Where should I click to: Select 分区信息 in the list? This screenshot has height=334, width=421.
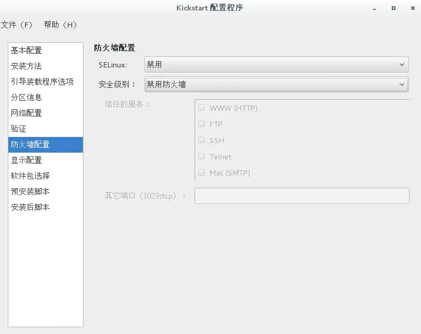coord(27,97)
